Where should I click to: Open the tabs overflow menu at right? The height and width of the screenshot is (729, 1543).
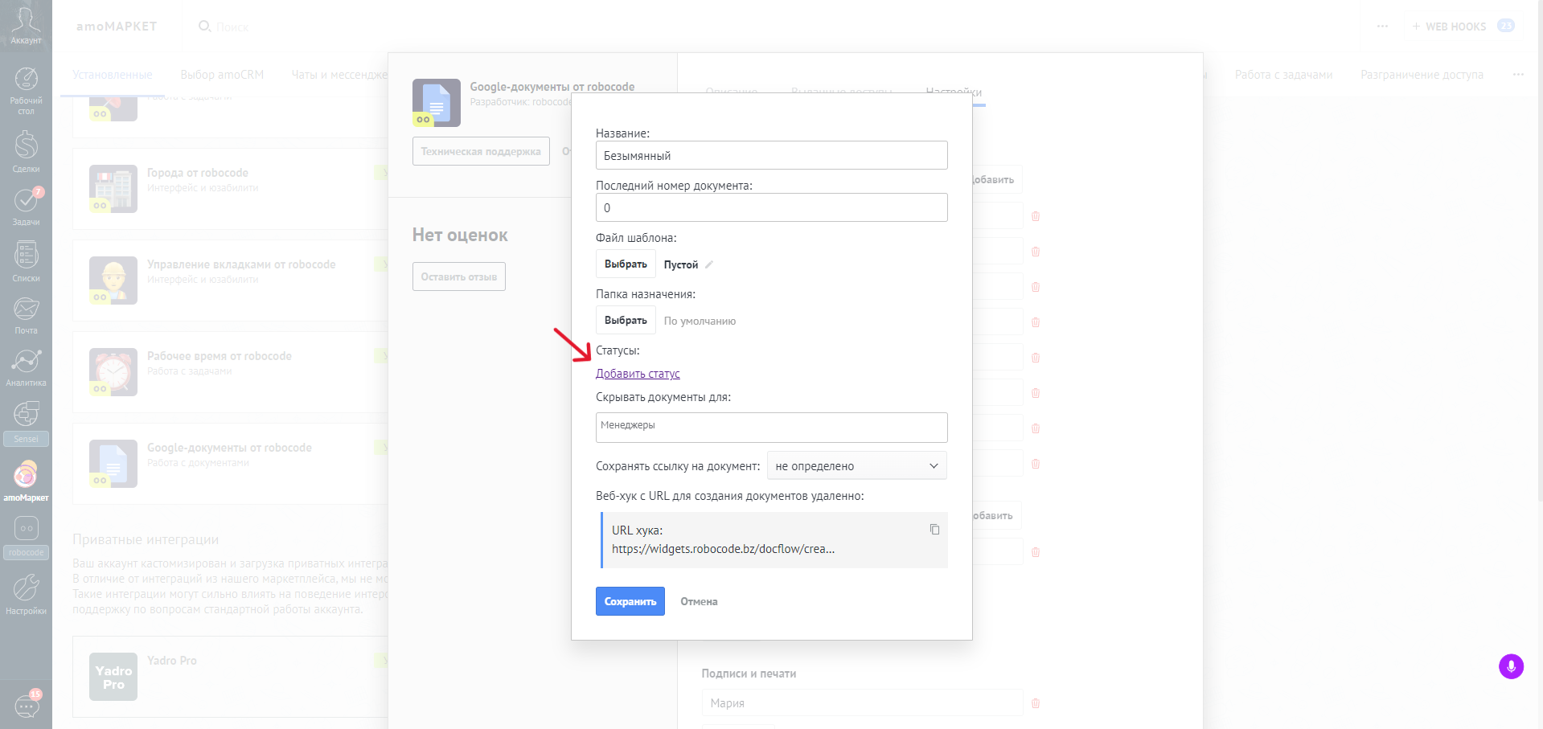pos(1517,75)
